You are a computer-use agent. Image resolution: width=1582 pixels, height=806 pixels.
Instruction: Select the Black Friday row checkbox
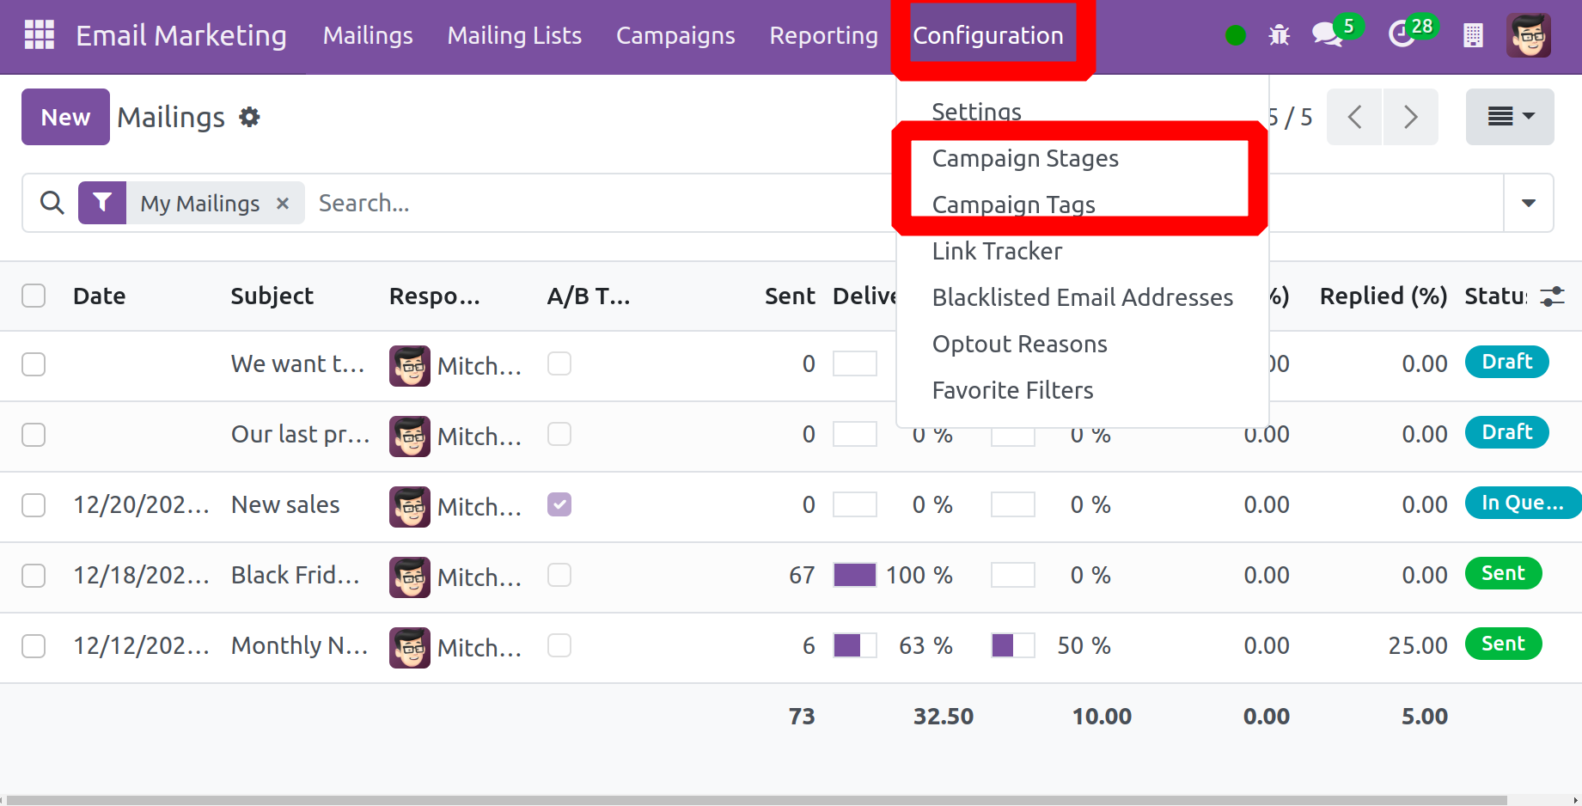point(34,575)
